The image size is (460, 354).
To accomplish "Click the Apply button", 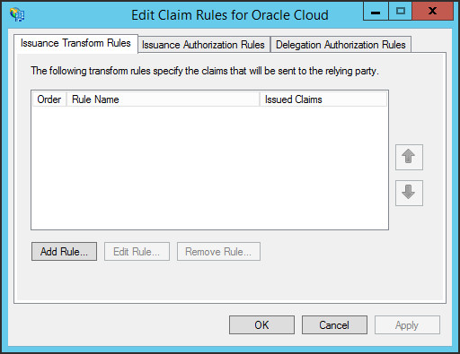I will point(407,325).
